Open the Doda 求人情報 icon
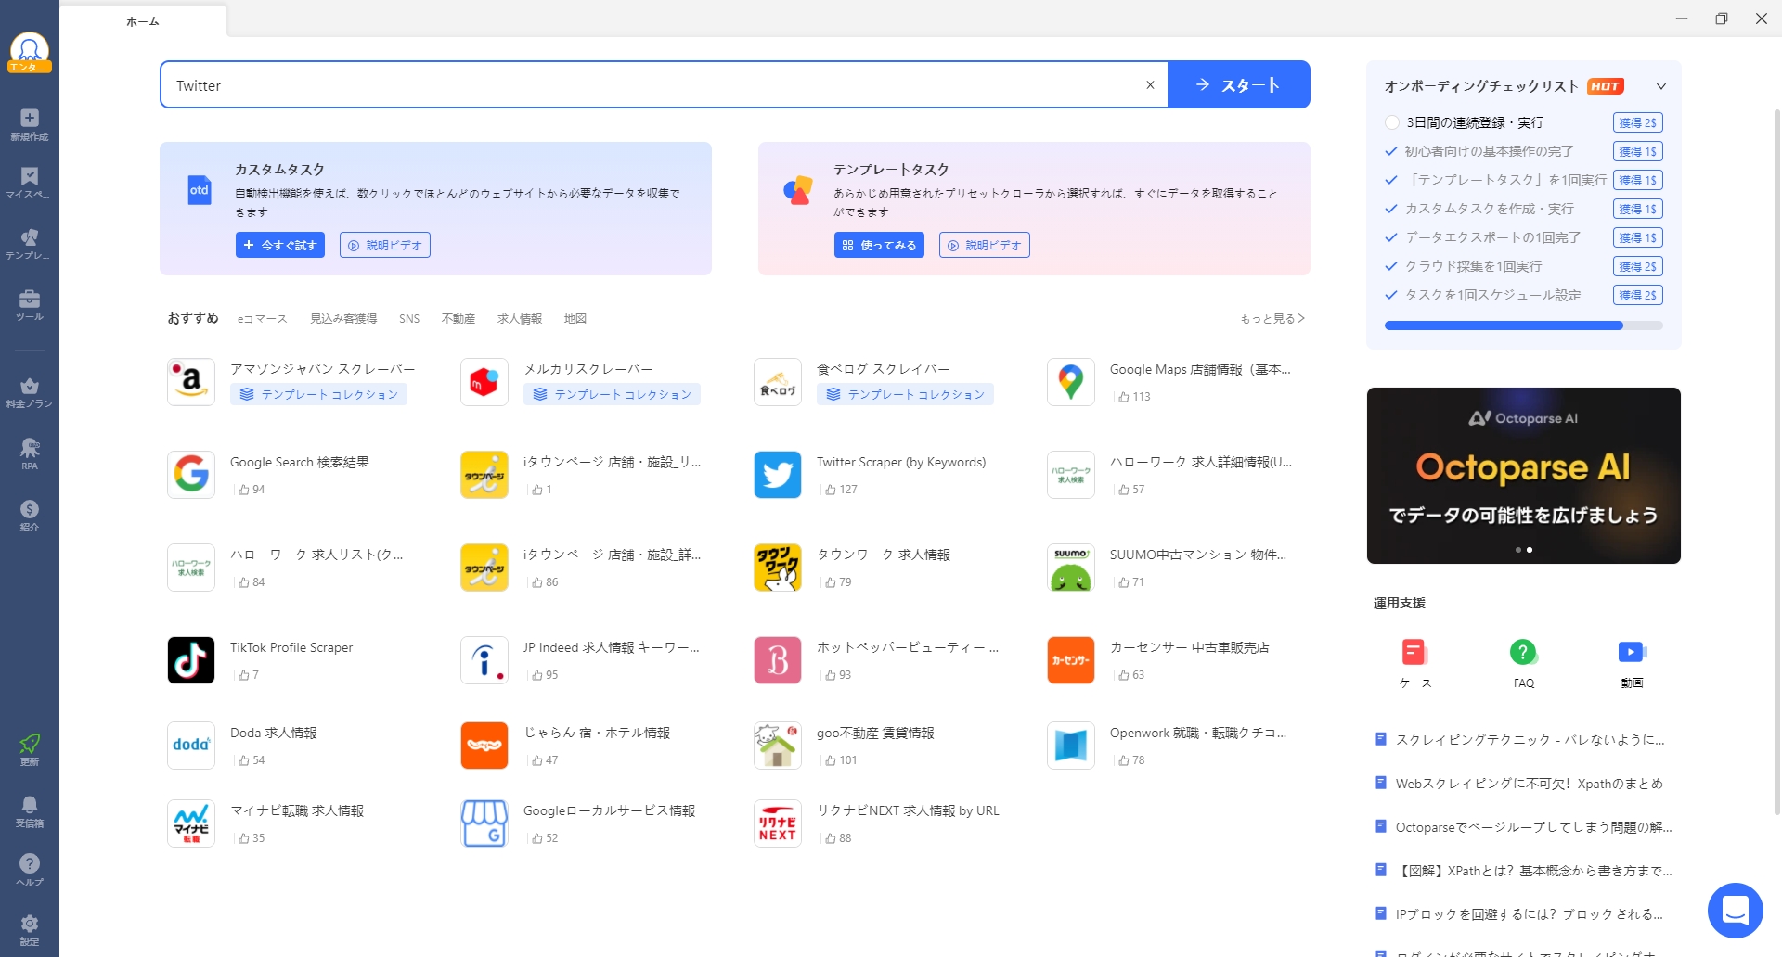 pos(191,746)
